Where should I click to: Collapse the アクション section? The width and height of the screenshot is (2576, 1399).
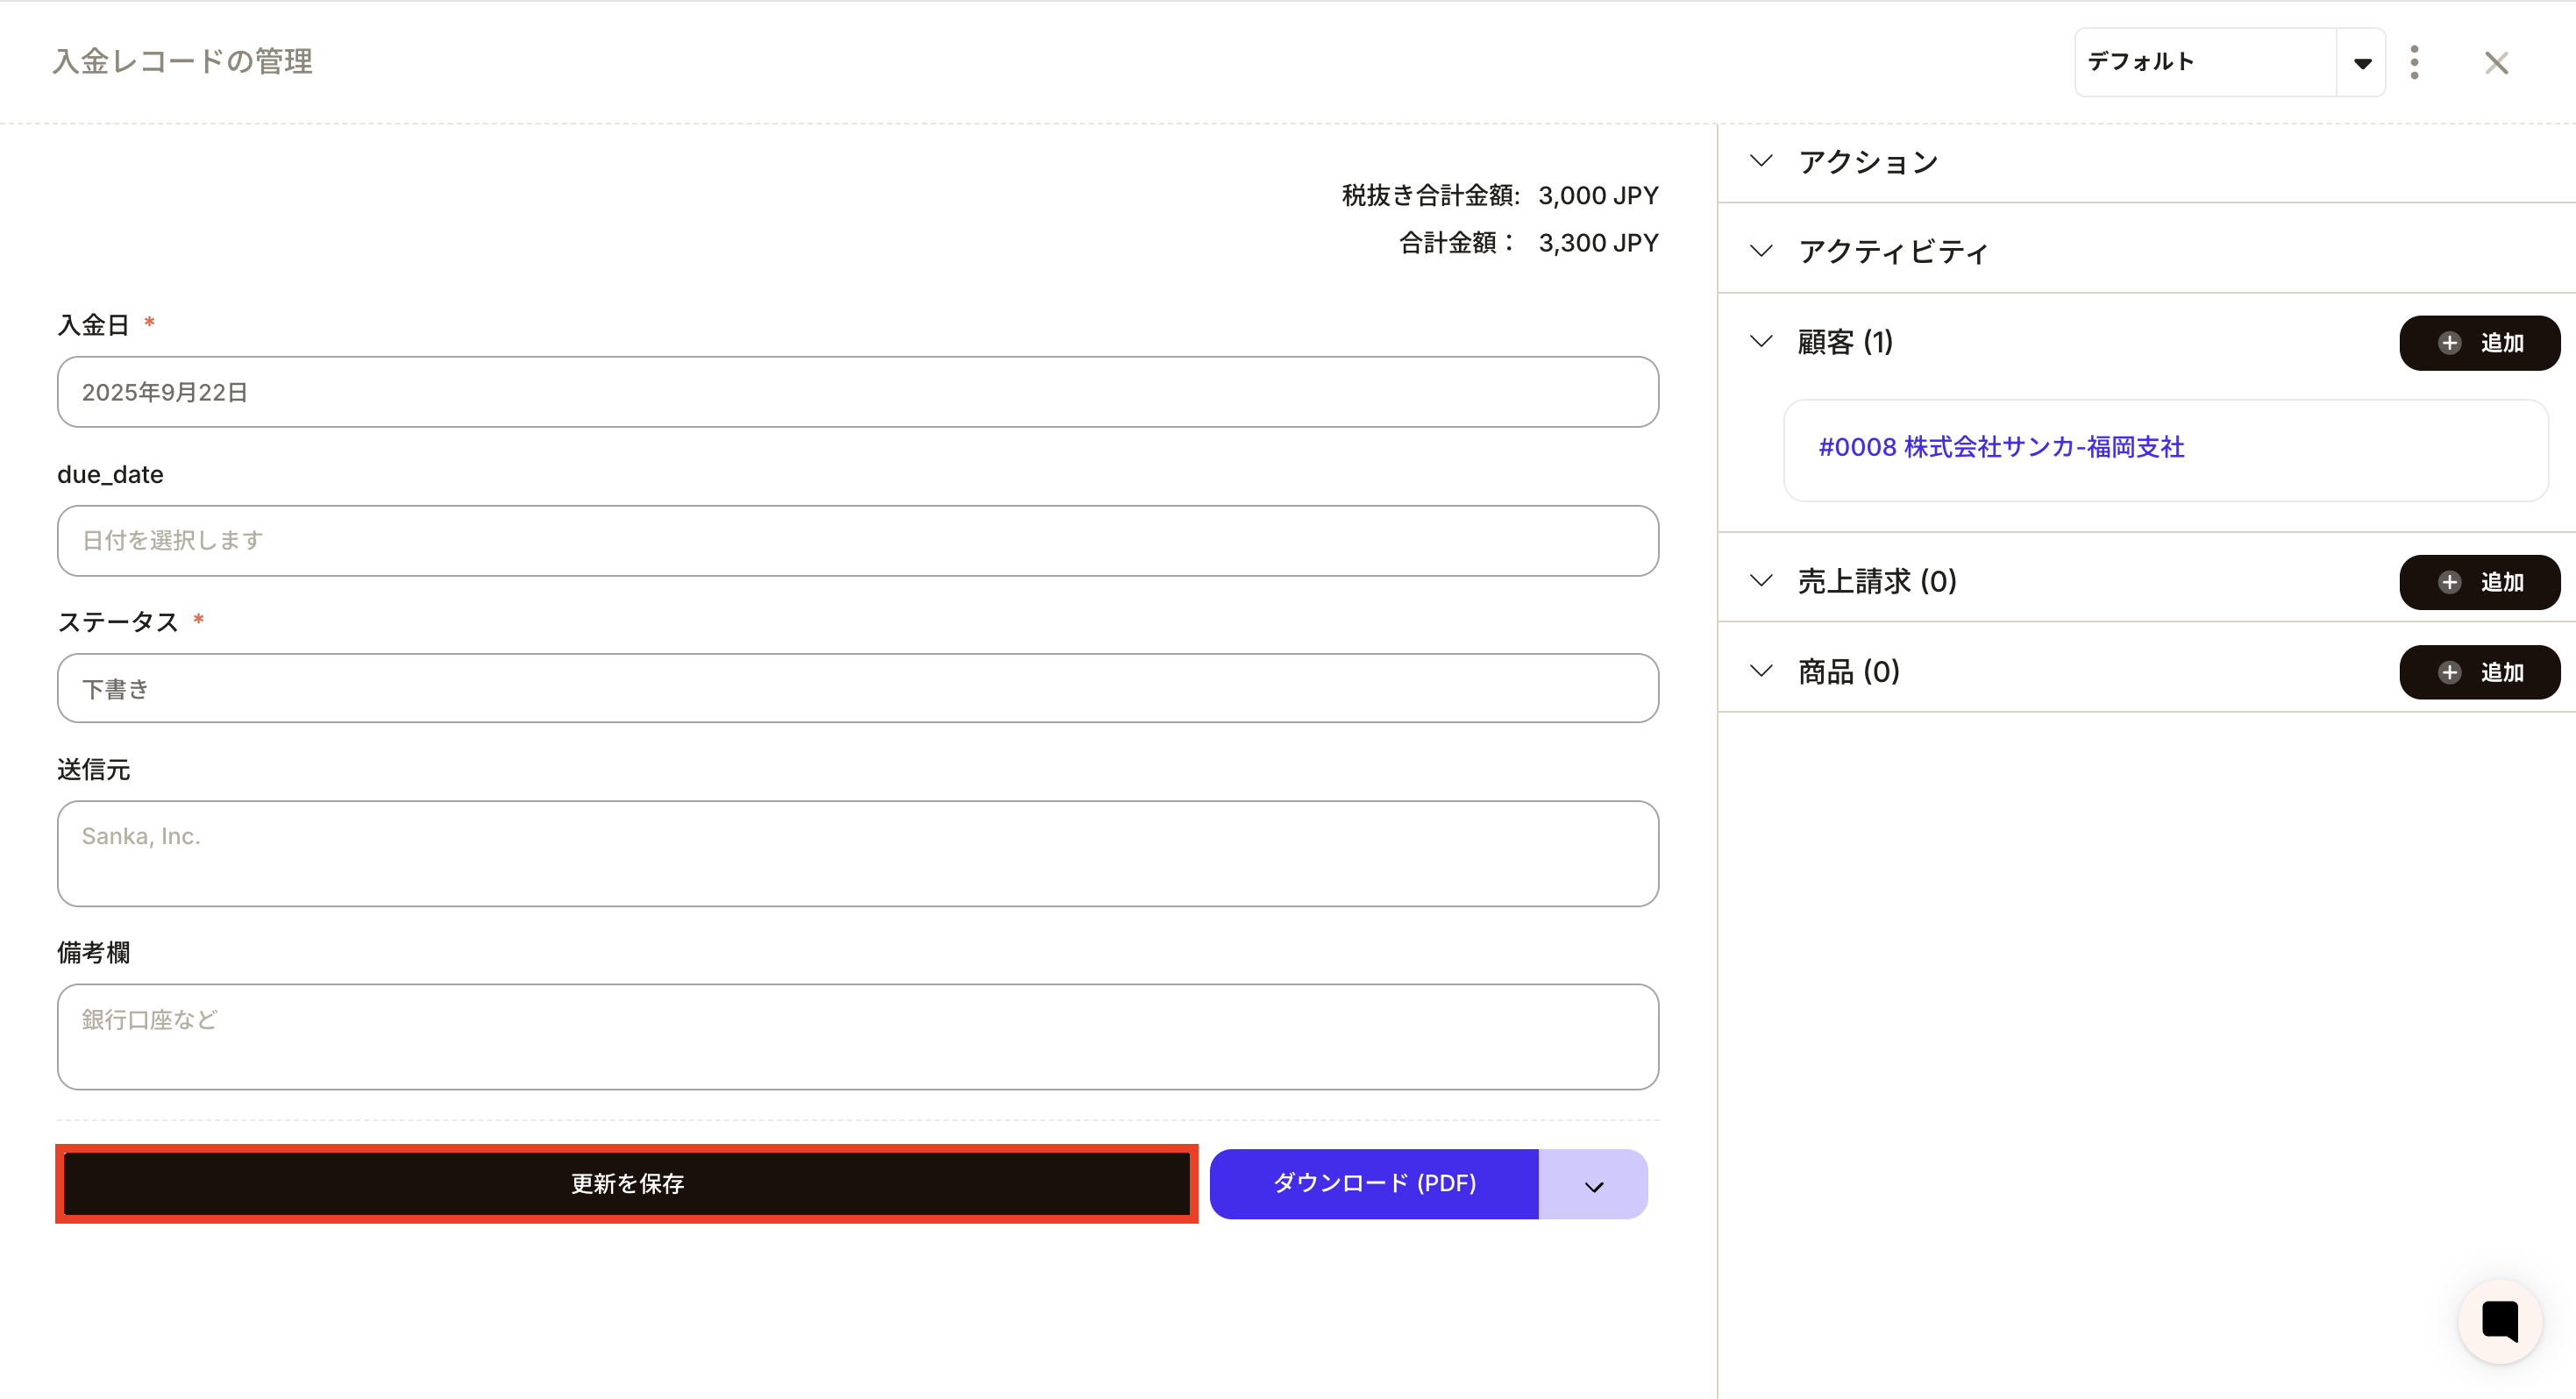tap(1761, 161)
